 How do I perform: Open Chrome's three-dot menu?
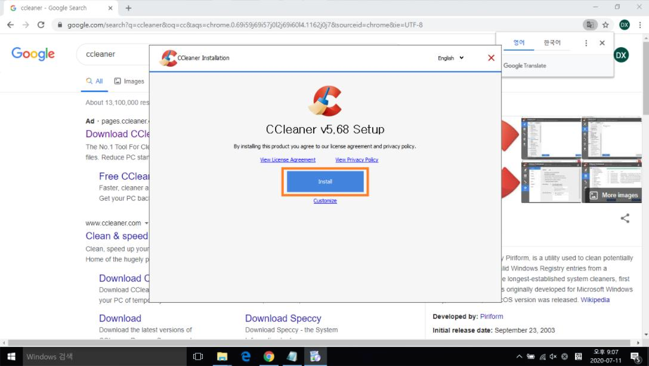pos(640,25)
